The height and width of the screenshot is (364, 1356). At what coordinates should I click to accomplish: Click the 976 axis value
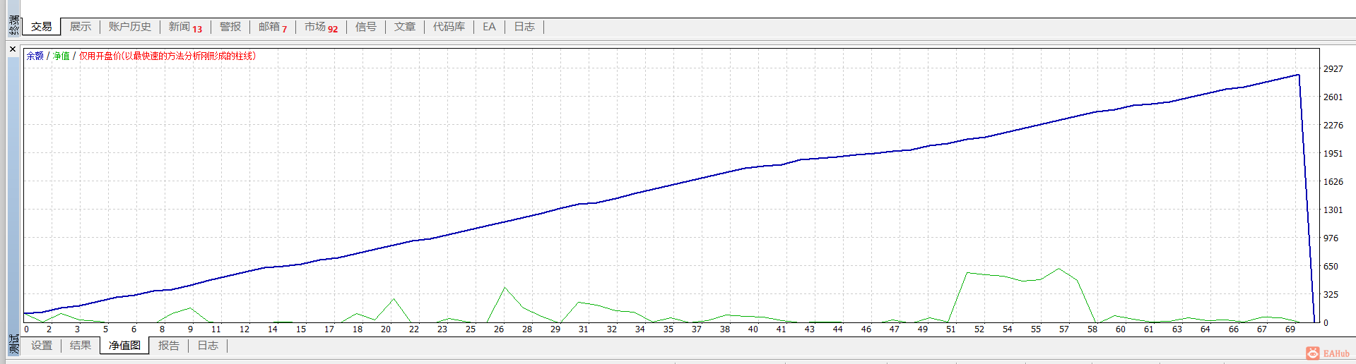pyautogui.click(x=1331, y=238)
